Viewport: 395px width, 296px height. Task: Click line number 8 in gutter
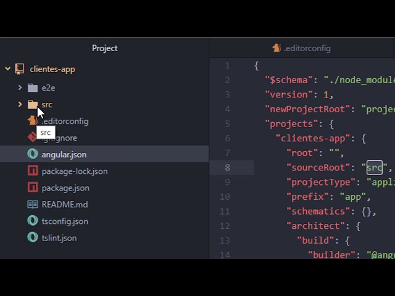pyautogui.click(x=228, y=168)
